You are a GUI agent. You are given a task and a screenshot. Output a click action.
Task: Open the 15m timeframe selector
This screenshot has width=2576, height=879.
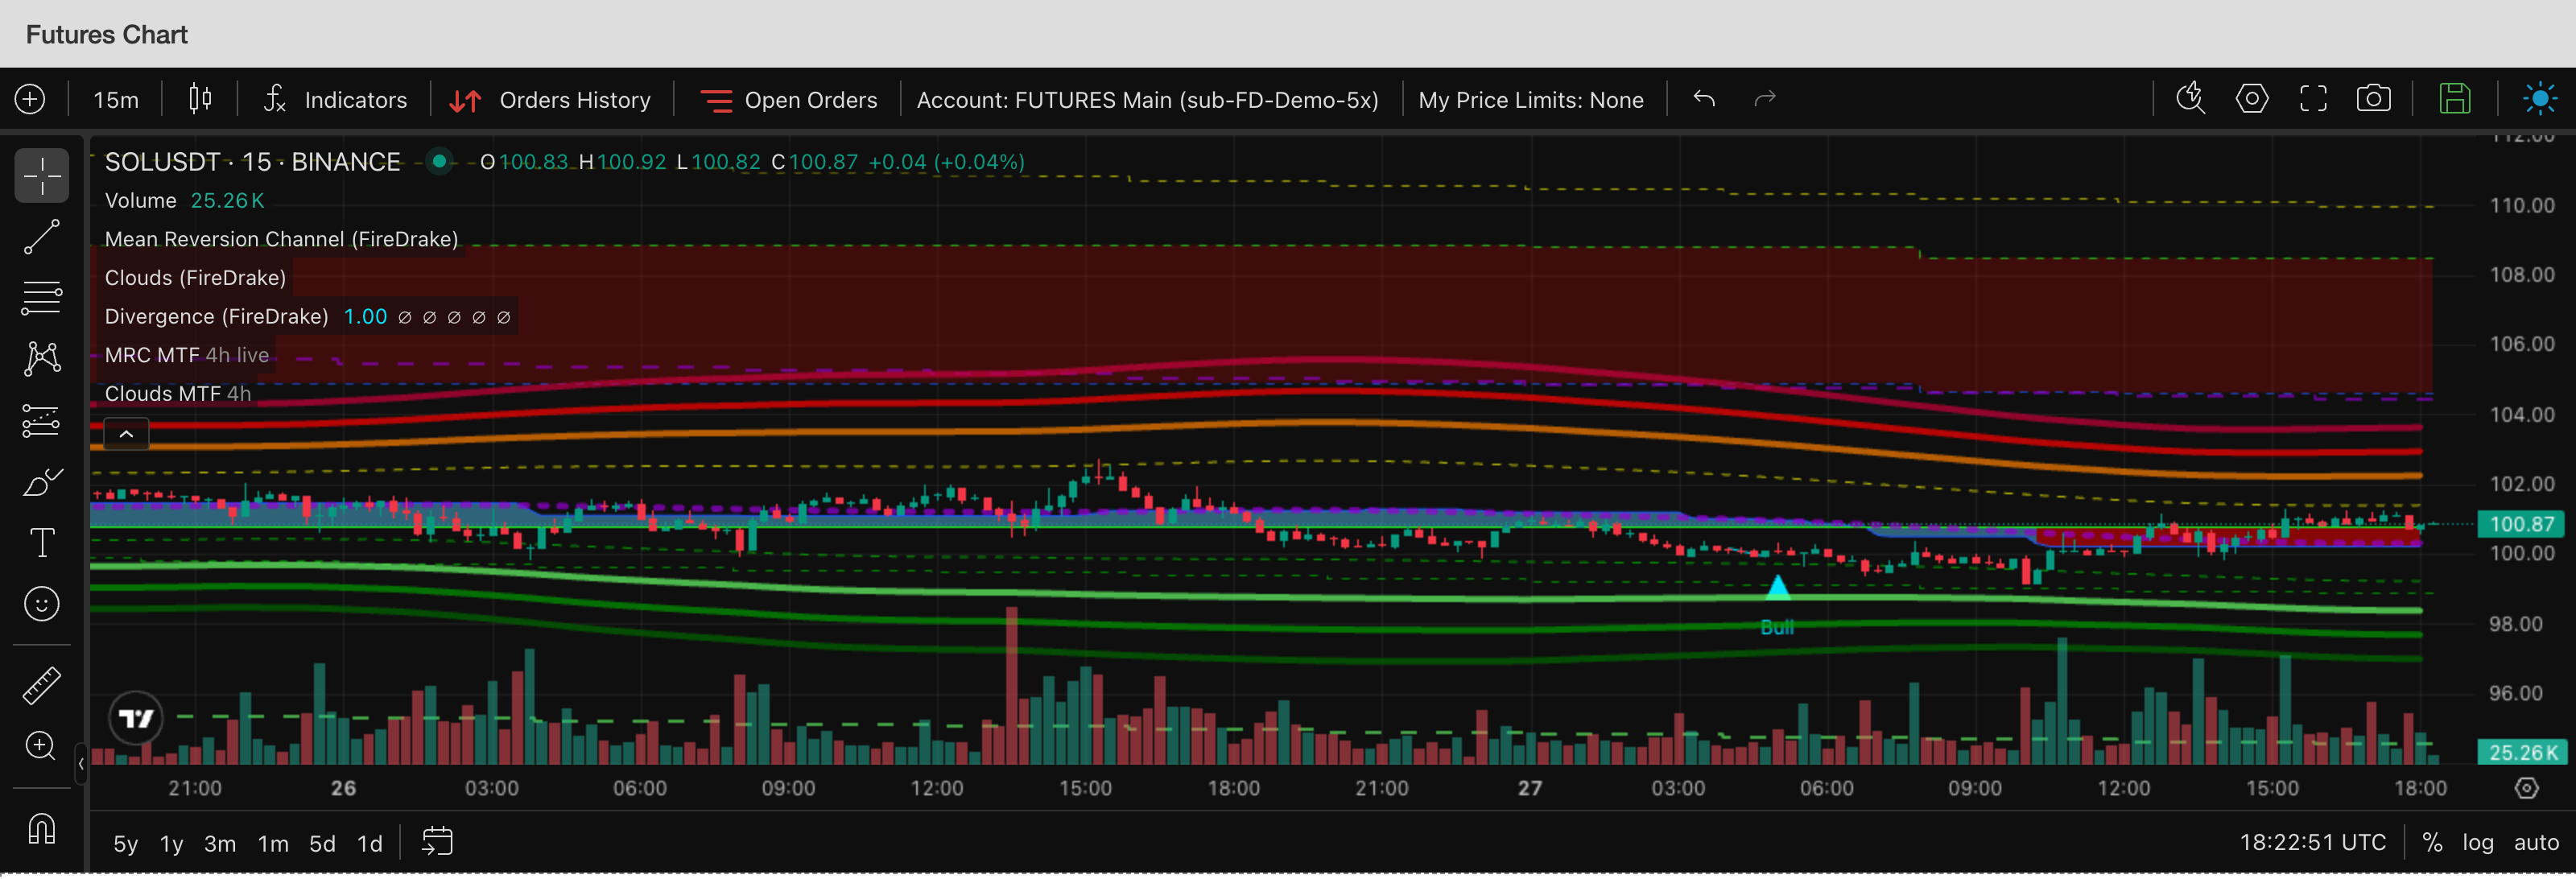click(116, 100)
